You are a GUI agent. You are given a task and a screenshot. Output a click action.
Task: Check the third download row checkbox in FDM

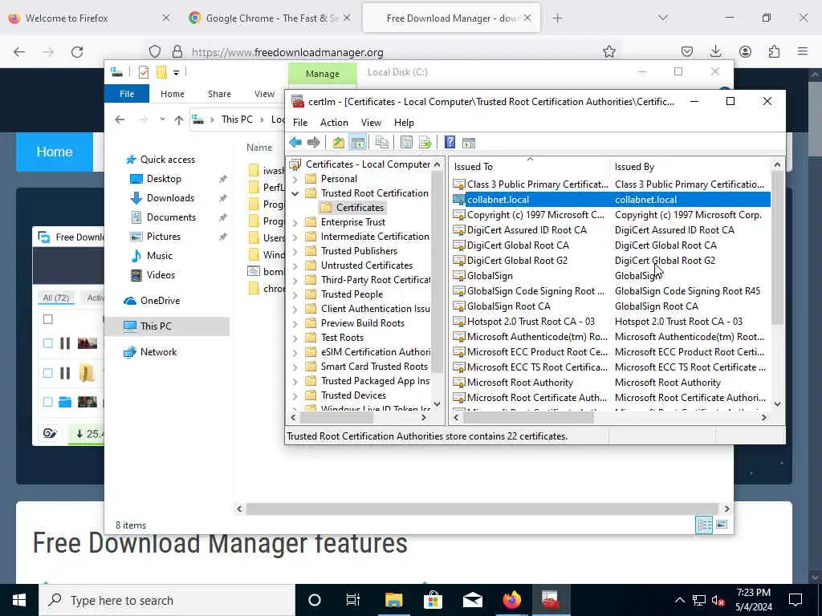coord(47,402)
